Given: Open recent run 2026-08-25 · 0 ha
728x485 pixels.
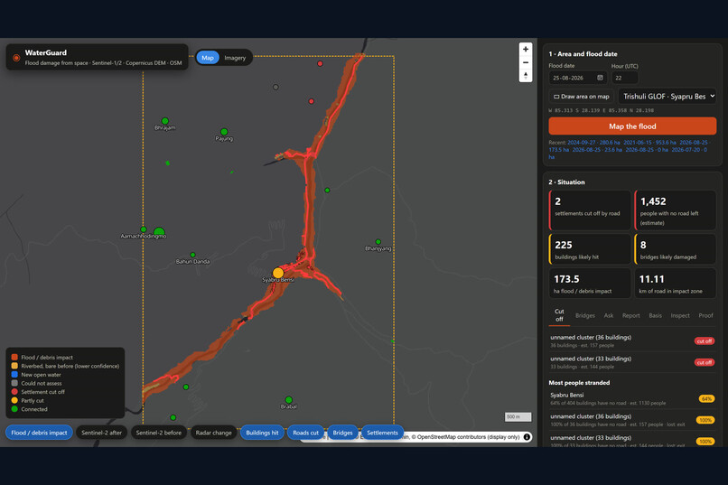Looking at the screenshot, I should pos(647,149).
